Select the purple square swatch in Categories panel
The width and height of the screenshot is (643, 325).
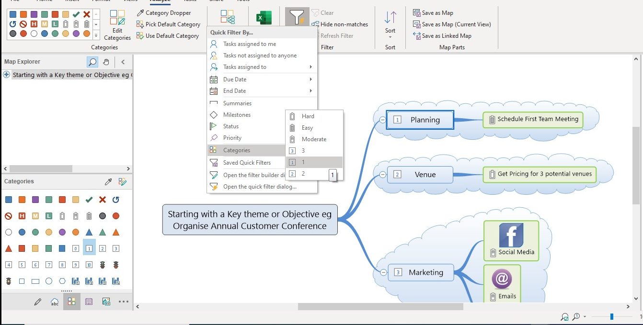(35, 200)
